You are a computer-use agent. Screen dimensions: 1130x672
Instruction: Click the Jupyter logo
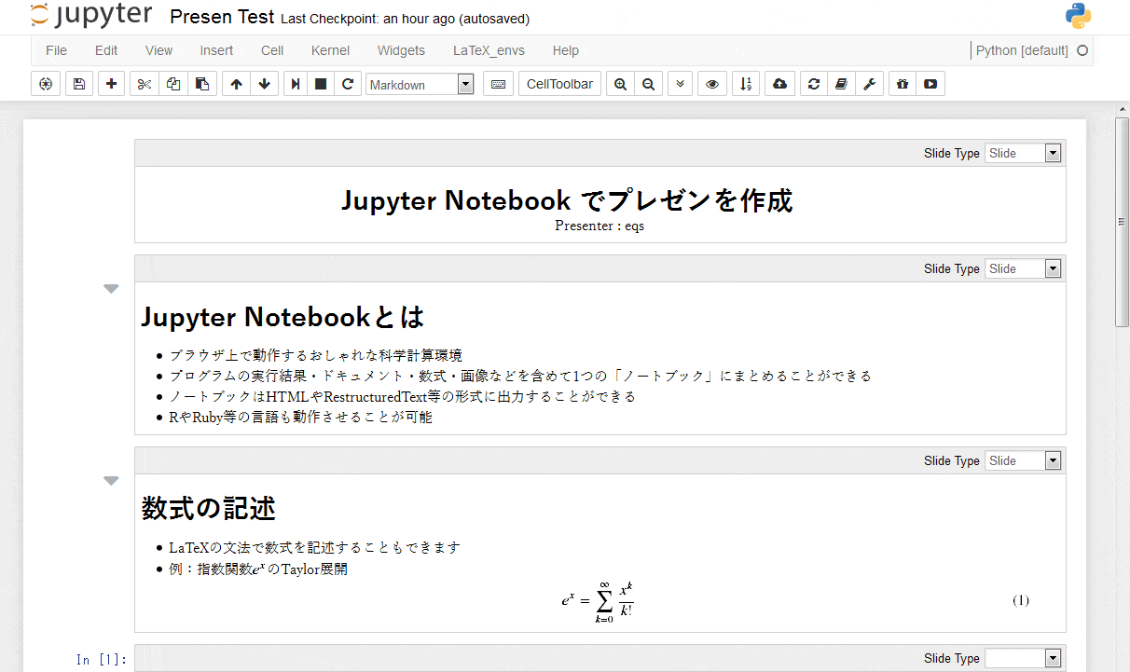[x=90, y=16]
